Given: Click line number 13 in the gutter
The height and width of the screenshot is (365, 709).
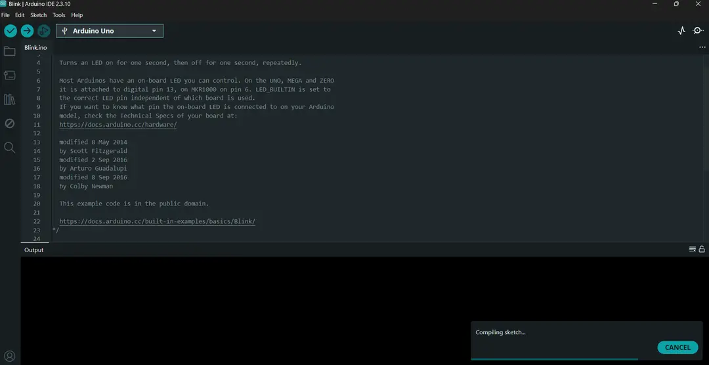Looking at the screenshot, I should tap(37, 142).
